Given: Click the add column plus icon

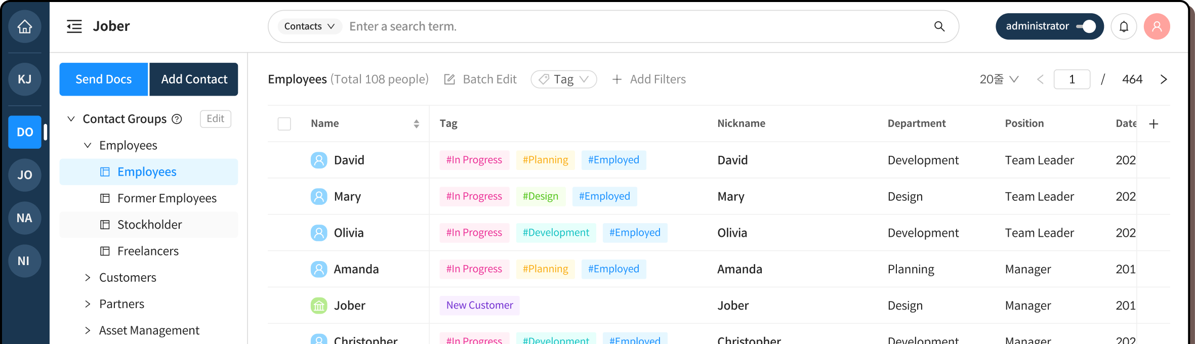Looking at the screenshot, I should 1153,124.
